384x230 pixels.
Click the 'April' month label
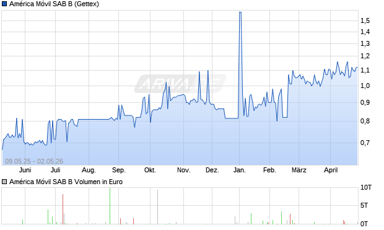[331, 170]
